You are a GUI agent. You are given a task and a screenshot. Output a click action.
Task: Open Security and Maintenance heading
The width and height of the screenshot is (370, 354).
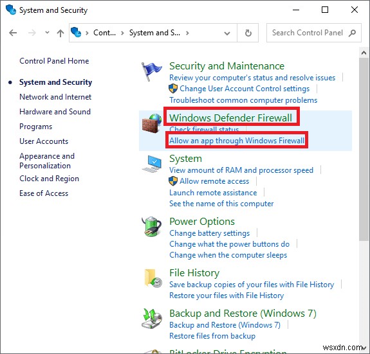click(x=227, y=66)
